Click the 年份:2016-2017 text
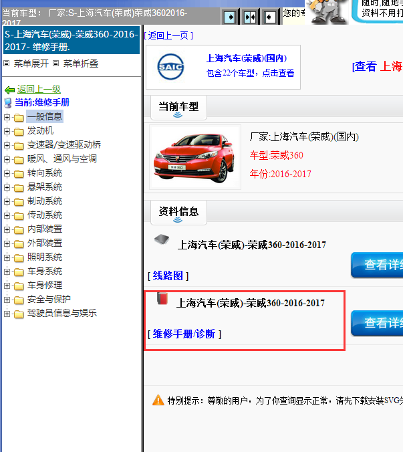 [281, 174]
